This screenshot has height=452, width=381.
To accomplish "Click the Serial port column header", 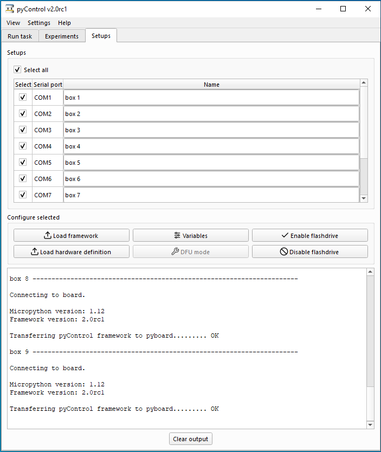I will 48,85.
